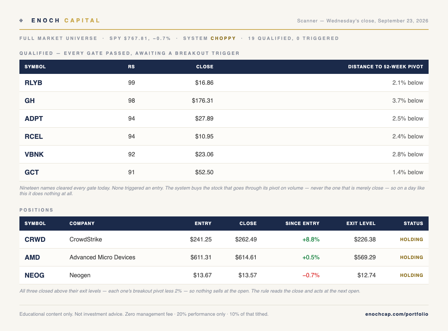Image resolution: width=448 pixels, height=331 pixels.
Task: Click the CrowdStrike company name
Action: (85, 240)
